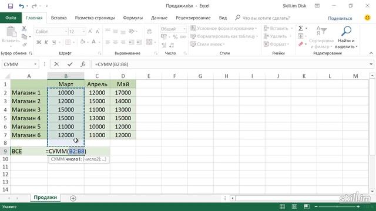The width and height of the screenshot is (376, 211).
Task: Open the font size 12 dropdown
Action: pos(83,32)
